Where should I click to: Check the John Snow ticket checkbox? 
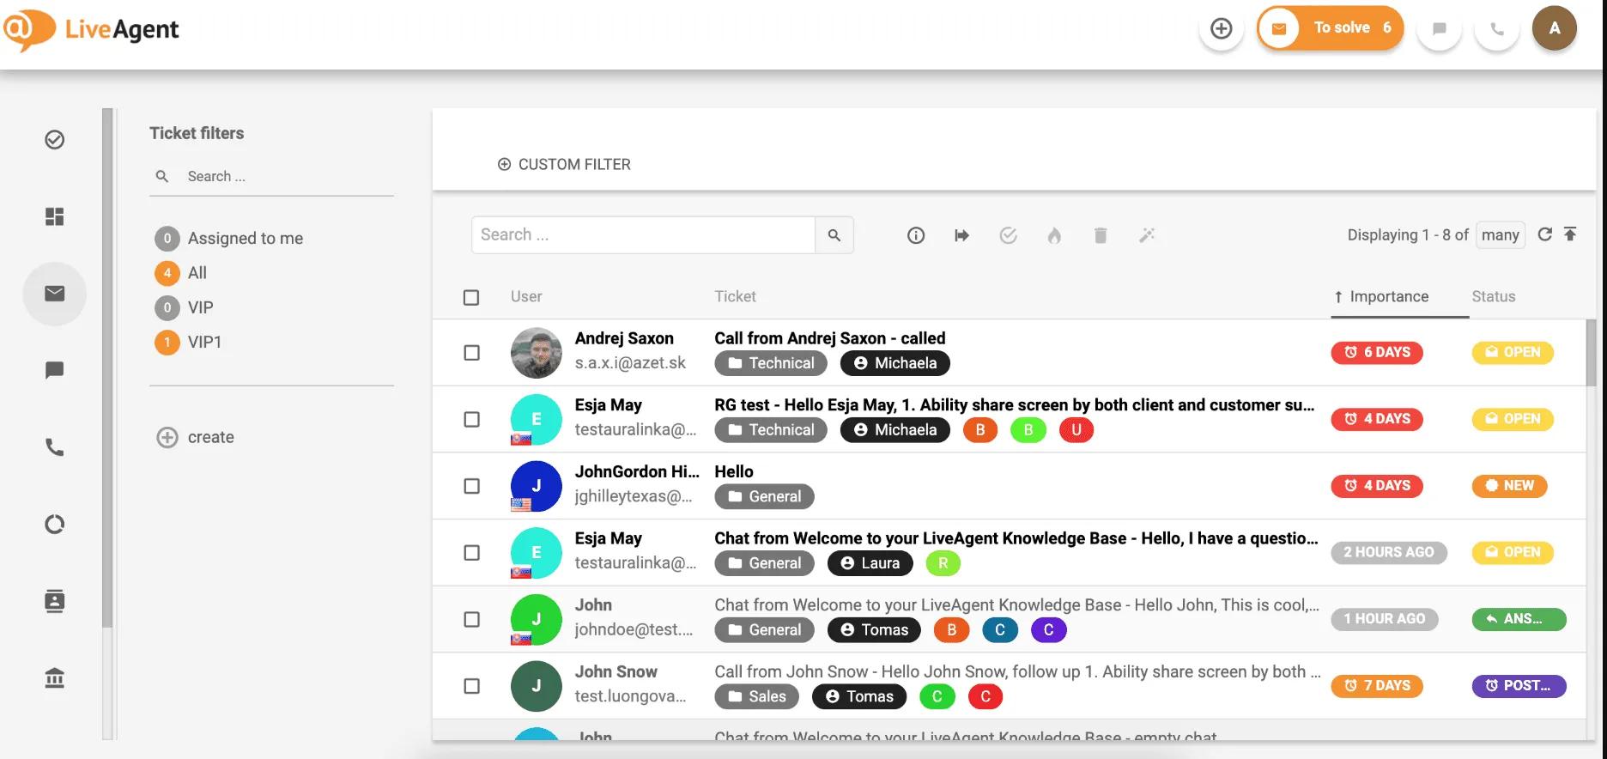point(471,686)
